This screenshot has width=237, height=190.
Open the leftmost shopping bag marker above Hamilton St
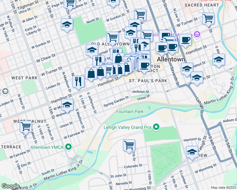(91, 74)
